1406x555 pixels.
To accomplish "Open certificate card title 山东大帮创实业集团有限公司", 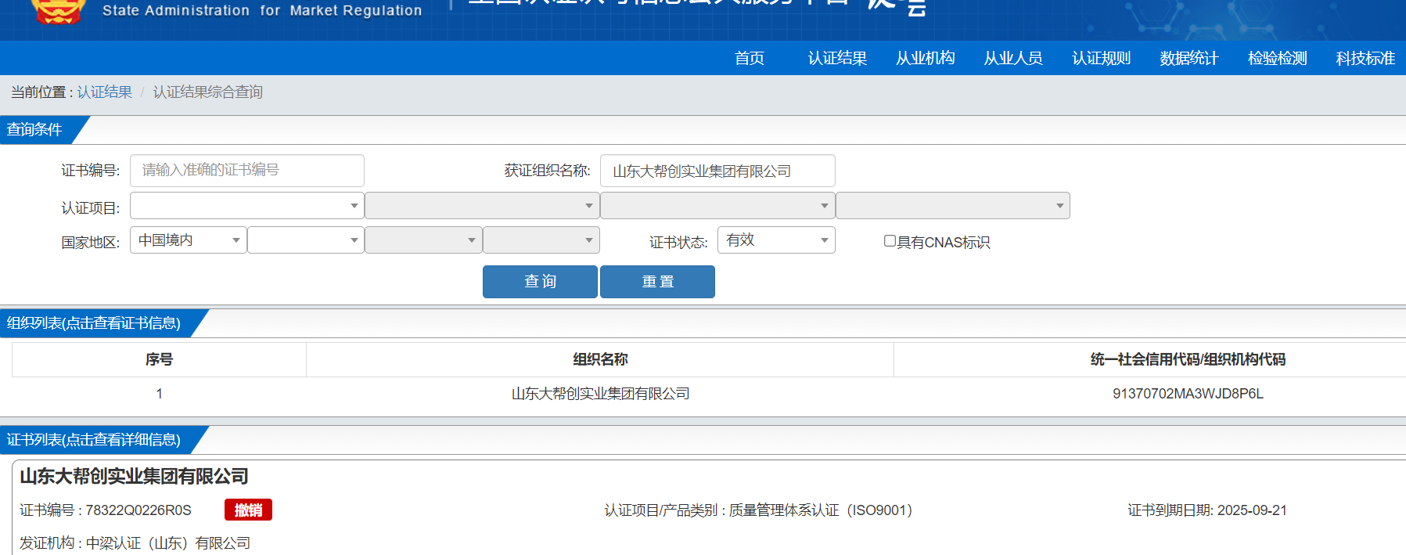I will point(134,476).
